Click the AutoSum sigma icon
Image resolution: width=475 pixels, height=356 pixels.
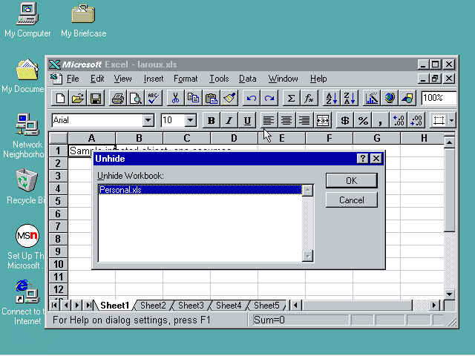click(x=291, y=98)
